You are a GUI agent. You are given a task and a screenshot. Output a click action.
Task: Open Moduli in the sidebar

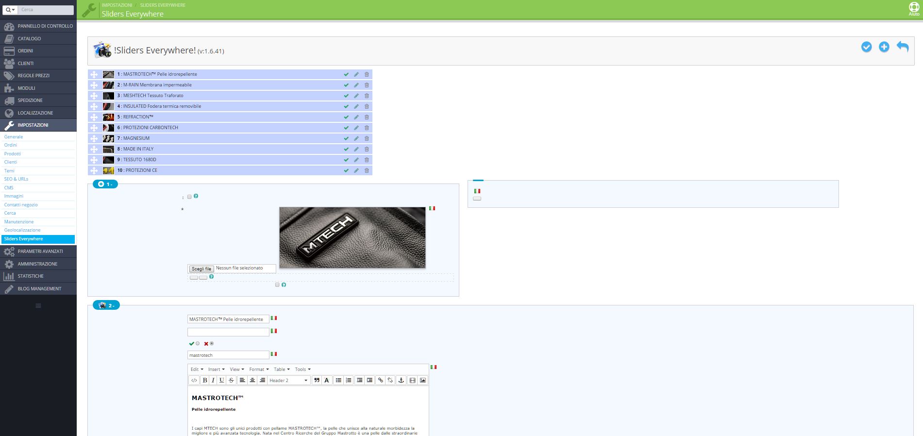[x=38, y=88]
